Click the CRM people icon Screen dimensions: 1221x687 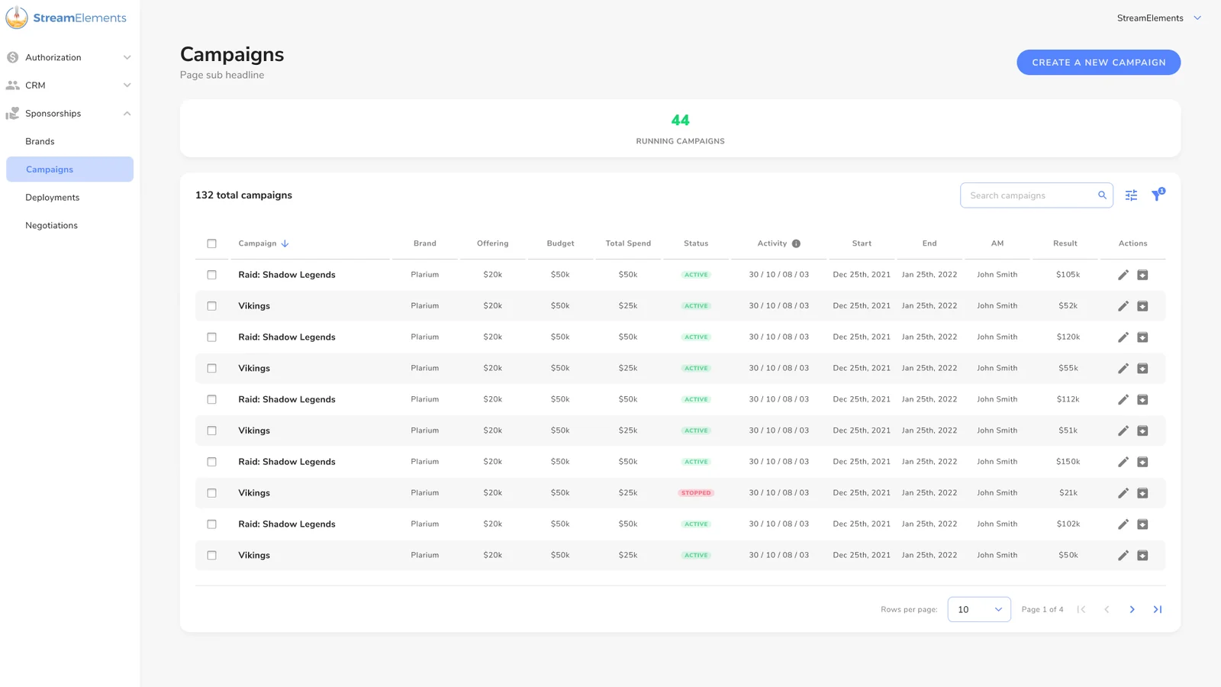tap(12, 85)
